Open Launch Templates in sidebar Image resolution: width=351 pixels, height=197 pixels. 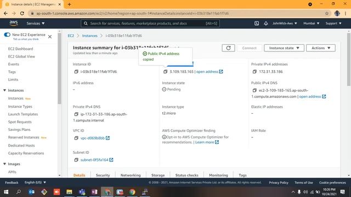click(x=23, y=114)
